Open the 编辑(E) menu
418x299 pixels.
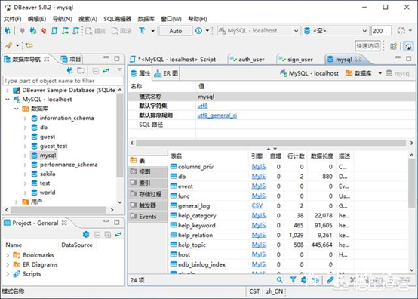click(37, 19)
